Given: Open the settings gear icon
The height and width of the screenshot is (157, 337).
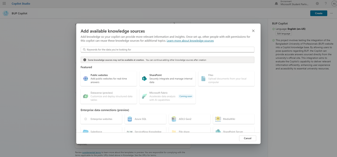Looking at the screenshot, I should pyautogui.click(x=317, y=4).
